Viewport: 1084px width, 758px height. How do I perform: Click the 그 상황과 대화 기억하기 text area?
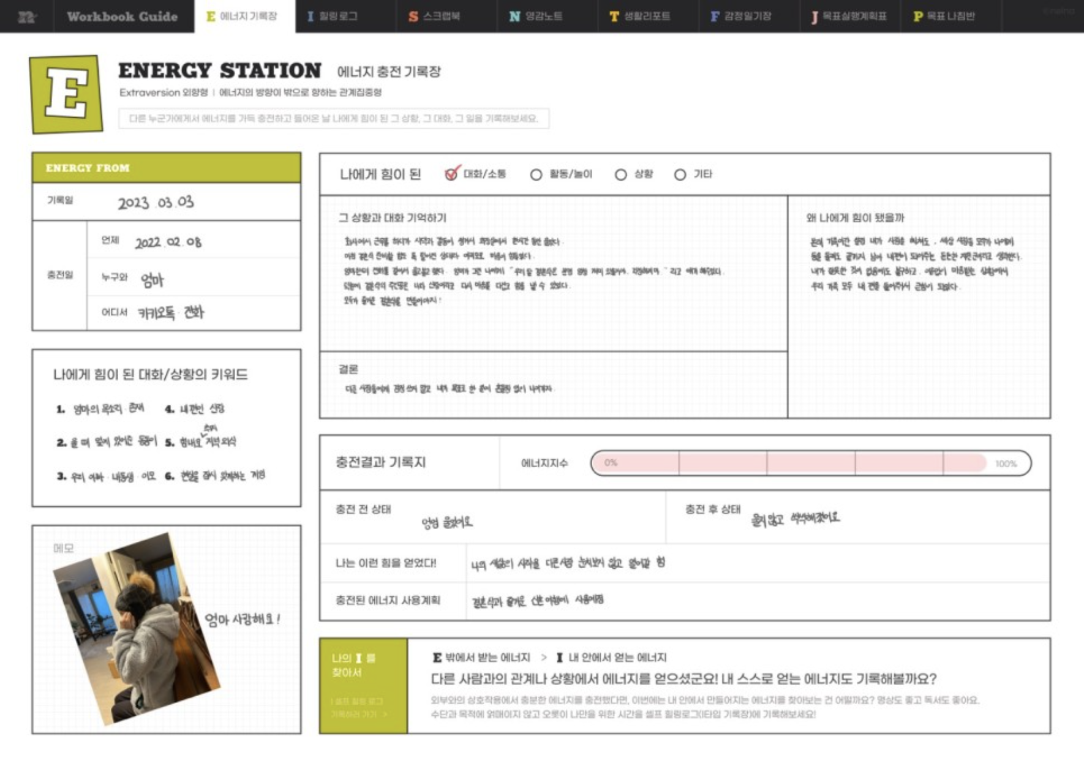click(x=554, y=274)
